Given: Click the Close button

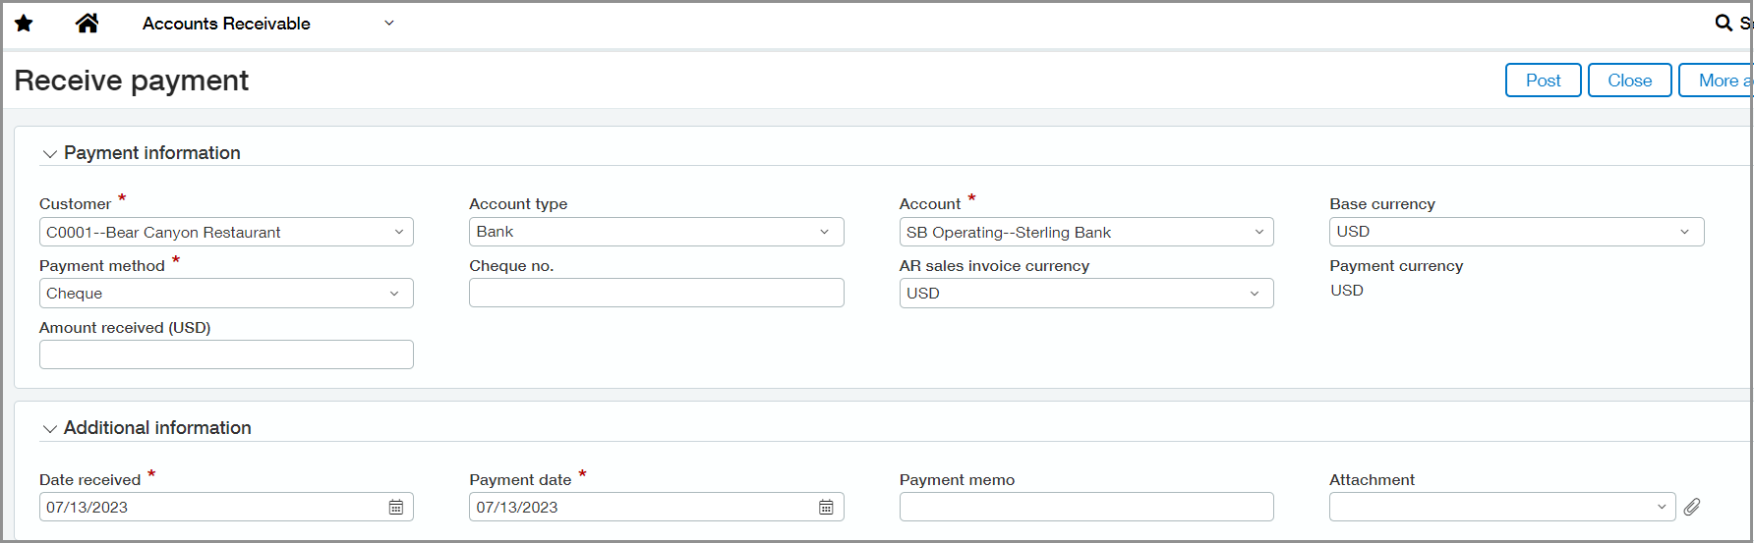Looking at the screenshot, I should tap(1629, 81).
